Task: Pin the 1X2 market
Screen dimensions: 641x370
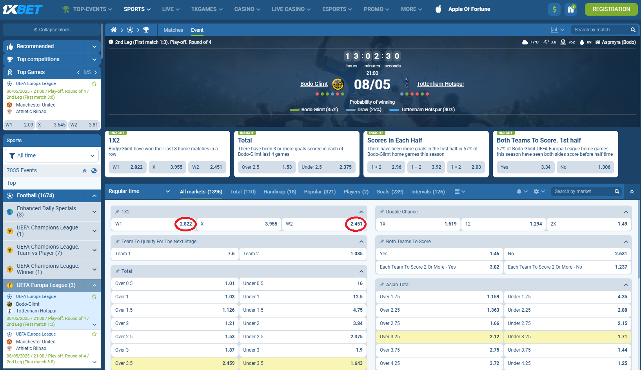Action: point(117,212)
